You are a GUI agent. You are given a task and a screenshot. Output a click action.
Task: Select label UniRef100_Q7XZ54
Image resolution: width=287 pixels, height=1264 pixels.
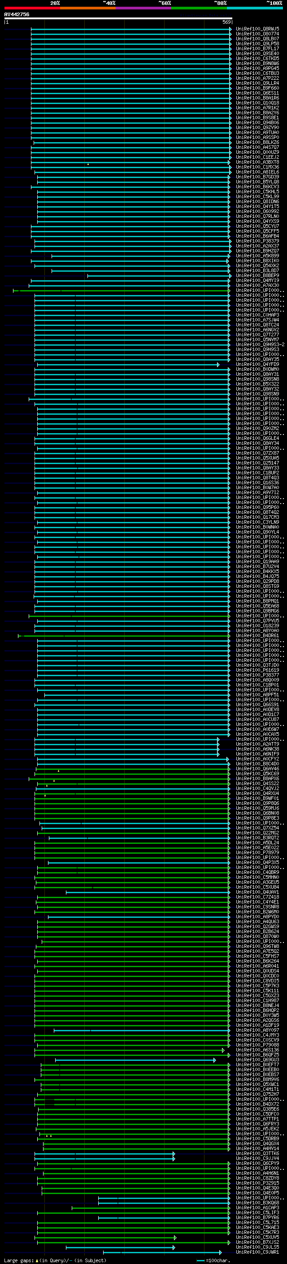point(257,828)
